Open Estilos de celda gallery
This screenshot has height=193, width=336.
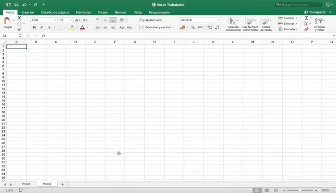point(266,24)
